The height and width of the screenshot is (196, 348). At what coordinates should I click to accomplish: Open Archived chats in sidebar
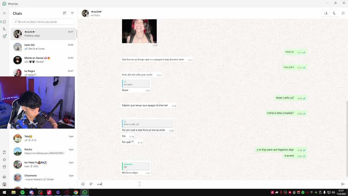[4, 167]
